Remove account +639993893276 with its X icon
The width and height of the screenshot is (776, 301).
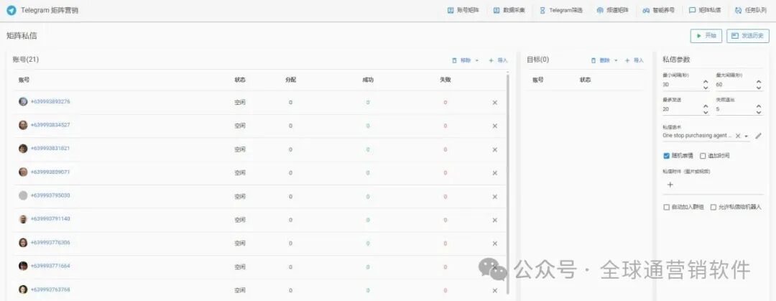(495, 103)
